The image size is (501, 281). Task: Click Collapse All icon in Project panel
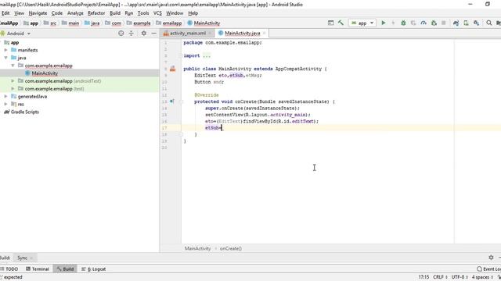tap(131, 33)
